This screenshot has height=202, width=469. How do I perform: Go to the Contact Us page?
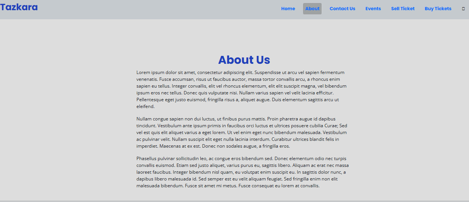(343, 9)
